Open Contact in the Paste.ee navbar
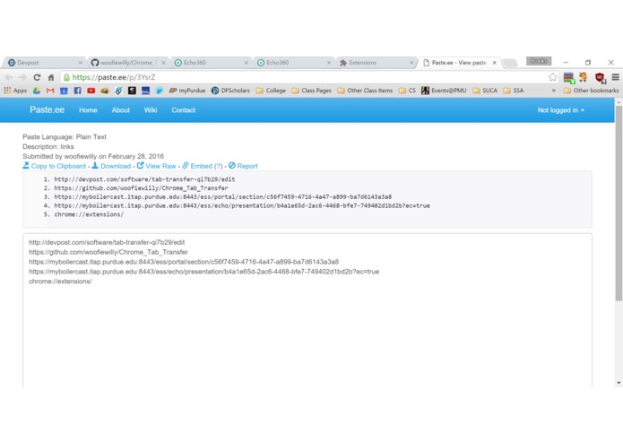 [183, 110]
